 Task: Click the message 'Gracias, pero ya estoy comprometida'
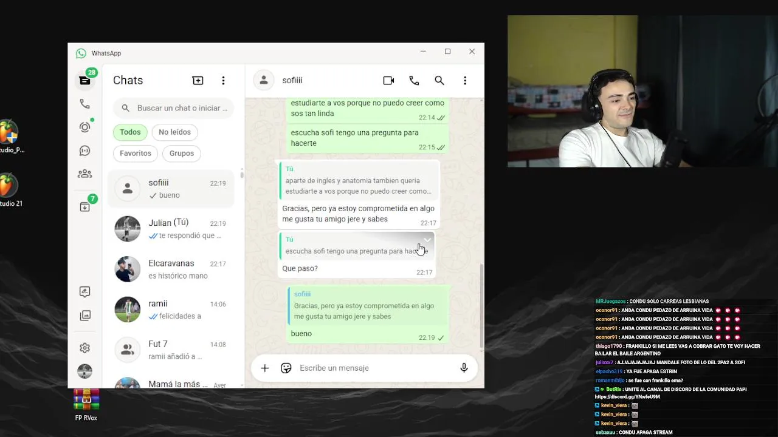(358, 214)
